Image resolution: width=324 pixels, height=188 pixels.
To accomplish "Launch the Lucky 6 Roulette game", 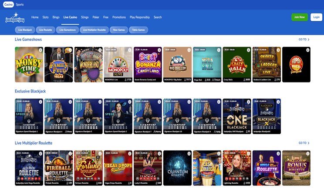I will [x=148, y=168].
